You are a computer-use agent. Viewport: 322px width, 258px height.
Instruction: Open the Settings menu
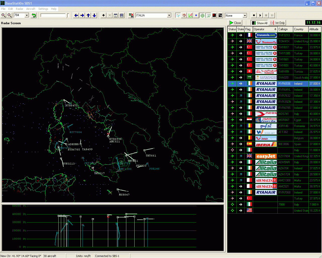(43, 9)
